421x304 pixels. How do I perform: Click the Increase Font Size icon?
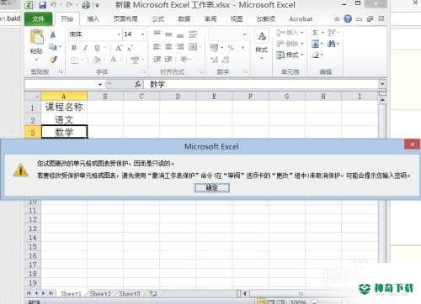[x=119, y=48]
